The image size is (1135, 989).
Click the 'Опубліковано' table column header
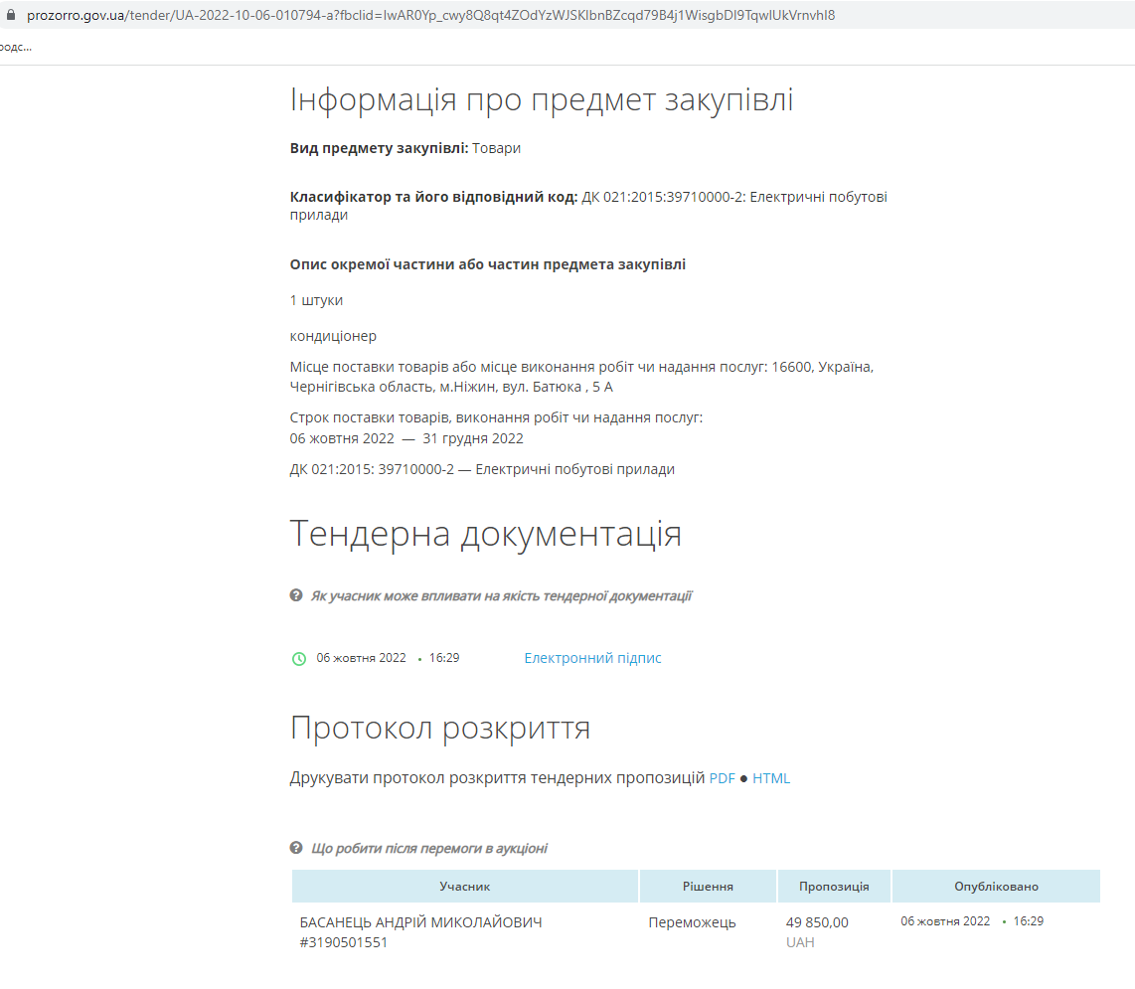pyautogui.click(x=996, y=887)
